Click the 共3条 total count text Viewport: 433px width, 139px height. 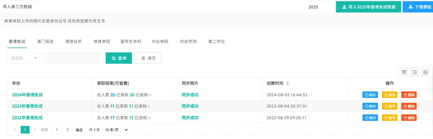[x=94, y=130]
